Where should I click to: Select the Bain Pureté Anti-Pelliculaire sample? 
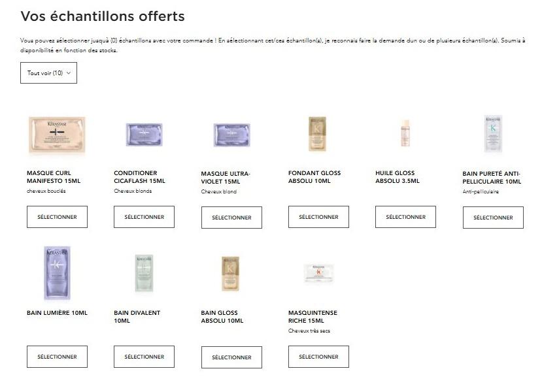(x=493, y=218)
